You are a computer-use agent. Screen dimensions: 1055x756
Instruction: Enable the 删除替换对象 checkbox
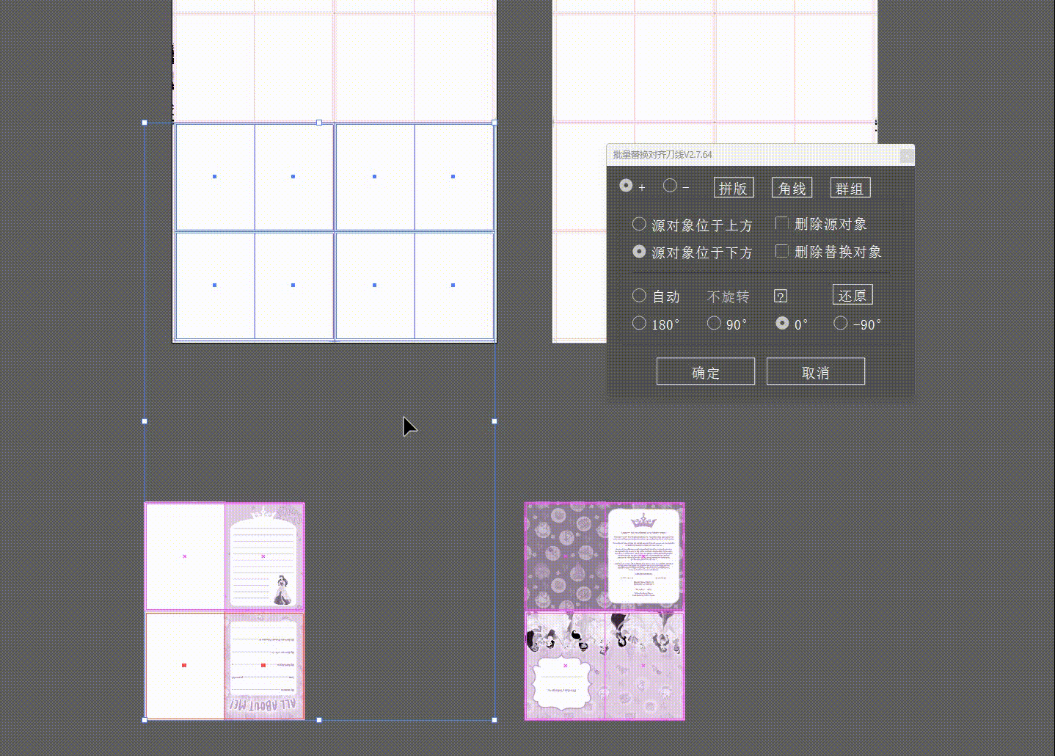[782, 251]
